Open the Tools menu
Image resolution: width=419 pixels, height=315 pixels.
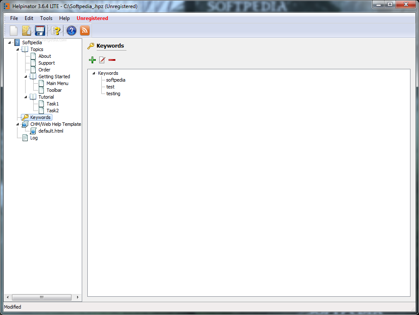tap(46, 18)
